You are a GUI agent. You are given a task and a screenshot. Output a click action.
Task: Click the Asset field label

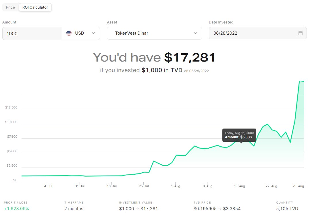(x=112, y=22)
